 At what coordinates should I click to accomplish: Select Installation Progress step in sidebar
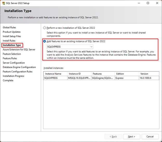pyautogui.click(x=14, y=76)
